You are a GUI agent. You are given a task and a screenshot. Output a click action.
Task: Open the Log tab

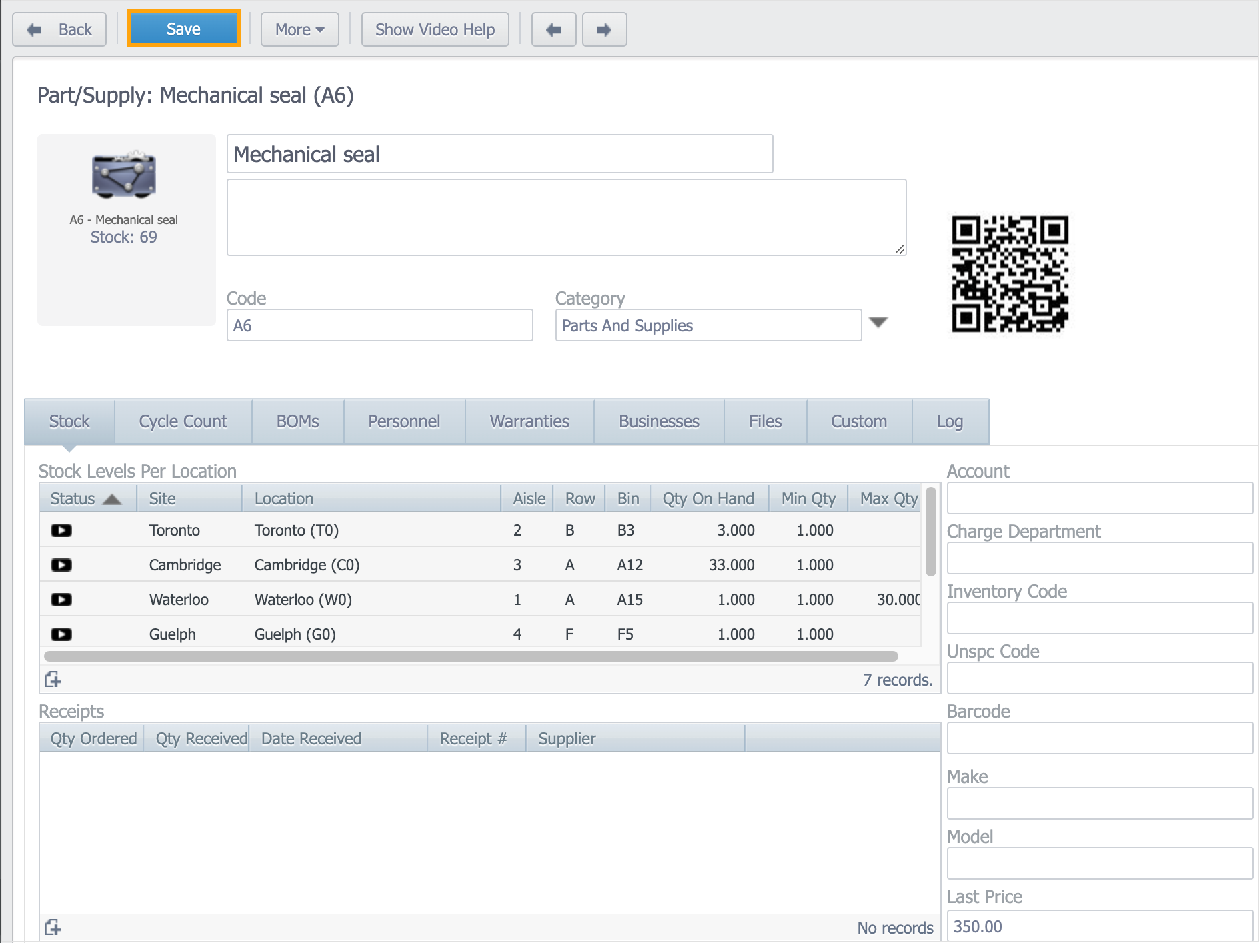tap(950, 421)
